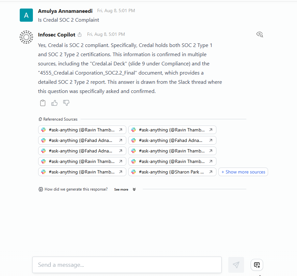Select the Slack icon on the Sharon Park source chip

[x=134, y=172]
